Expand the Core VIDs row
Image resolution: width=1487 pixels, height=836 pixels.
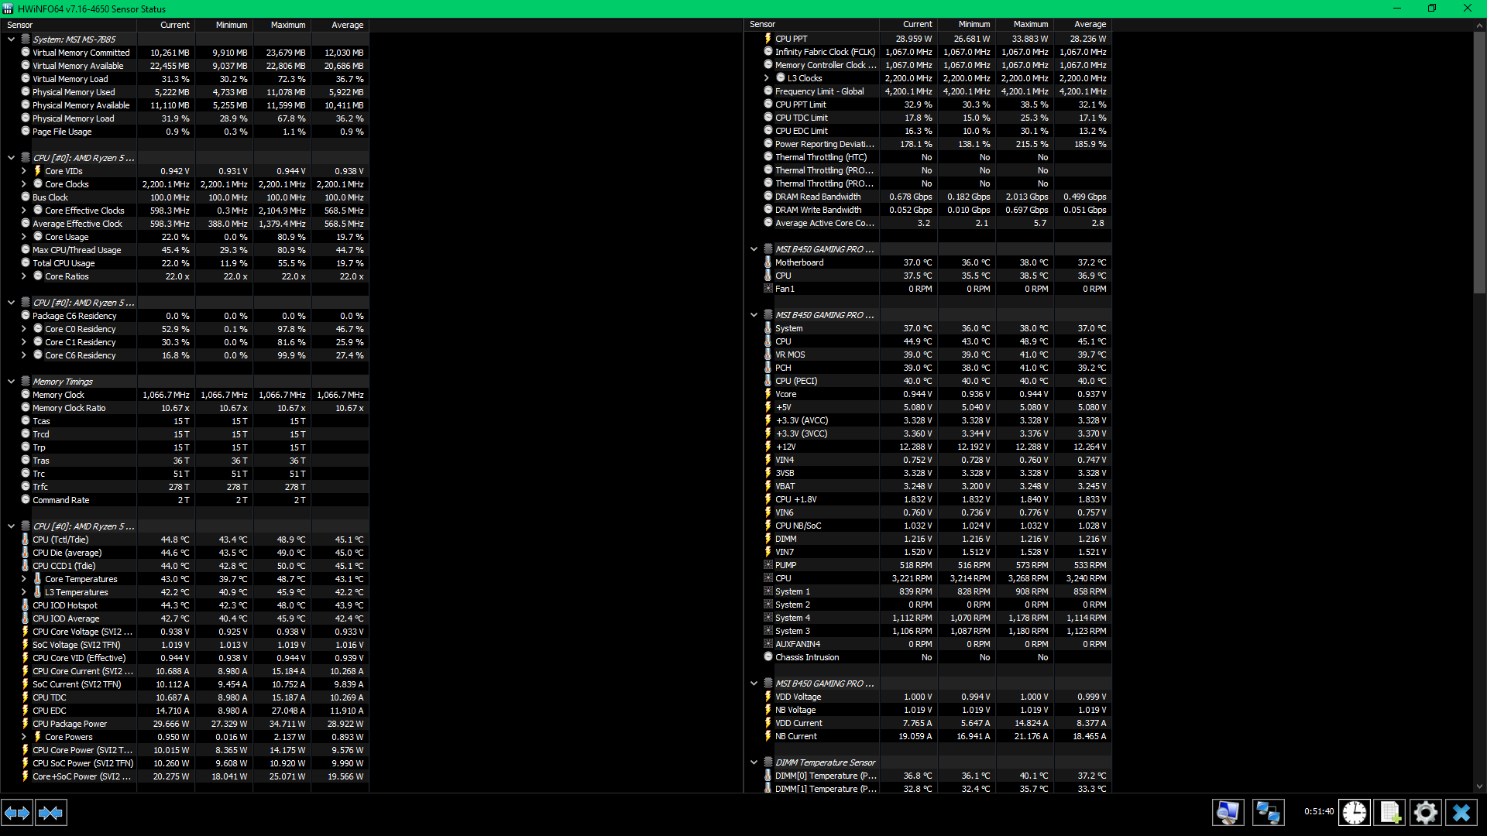click(23, 171)
